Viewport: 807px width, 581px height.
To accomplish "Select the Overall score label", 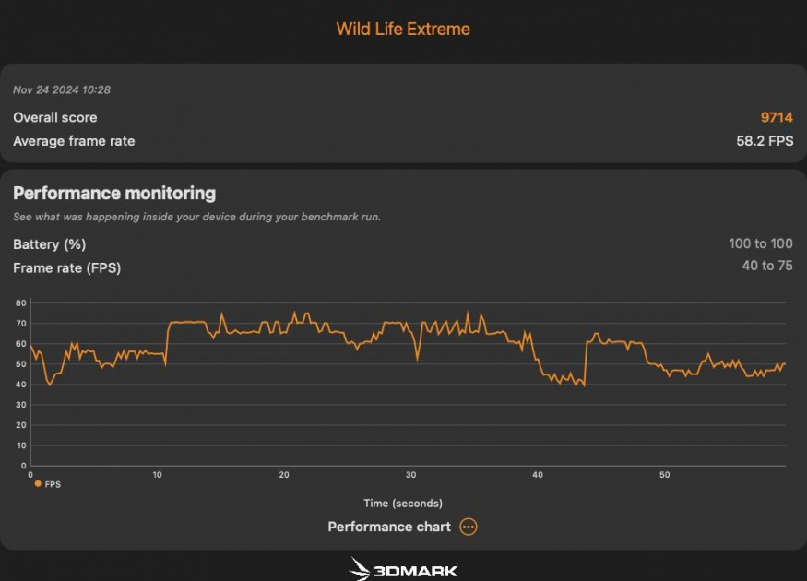I will 54,117.
